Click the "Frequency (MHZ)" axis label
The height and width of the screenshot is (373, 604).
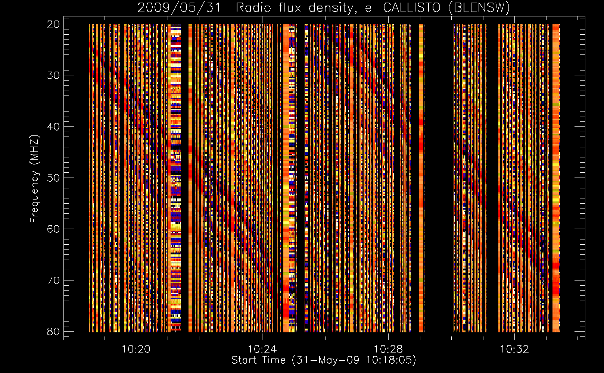pos(34,179)
